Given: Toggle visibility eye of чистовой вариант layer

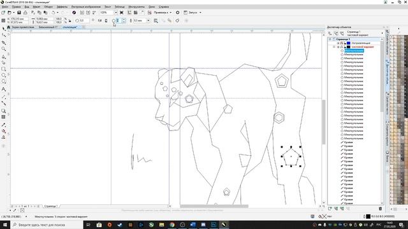Looking at the screenshot, I should click(338, 47).
